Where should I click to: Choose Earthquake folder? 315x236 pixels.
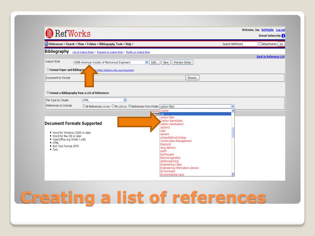pos(195,155)
